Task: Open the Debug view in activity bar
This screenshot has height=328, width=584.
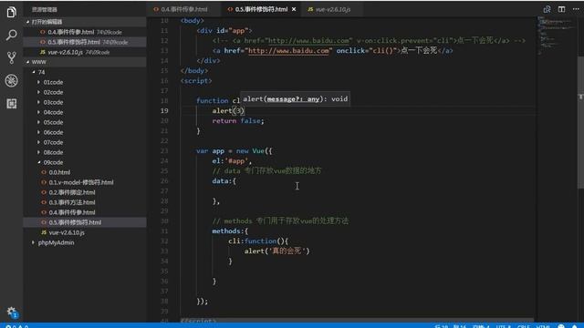Action: click(11, 81)
